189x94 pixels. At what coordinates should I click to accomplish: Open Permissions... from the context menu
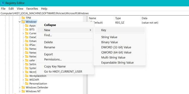pyautogui.click(x=65, y=59)
